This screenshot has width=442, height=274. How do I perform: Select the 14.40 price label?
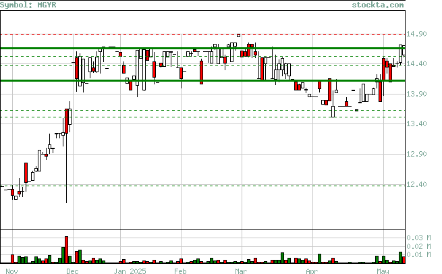pyautogui.click(x=416, y=64)
